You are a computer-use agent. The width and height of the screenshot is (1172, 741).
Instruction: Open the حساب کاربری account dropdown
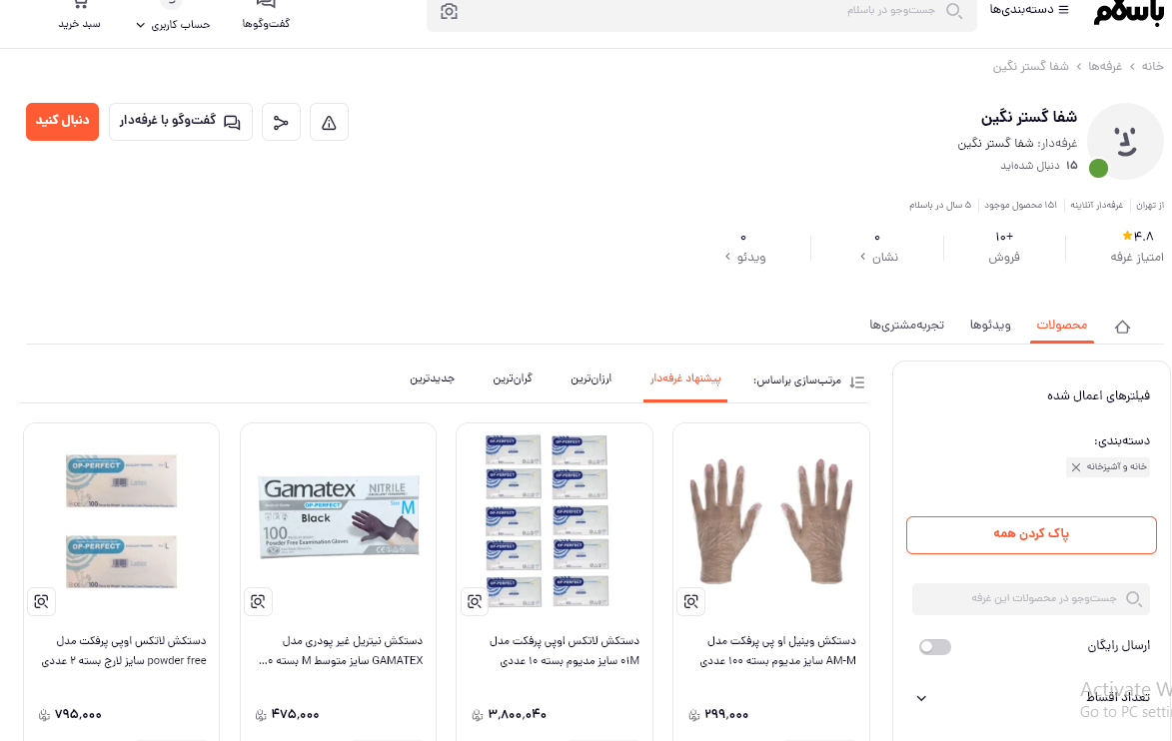point(173,25)
